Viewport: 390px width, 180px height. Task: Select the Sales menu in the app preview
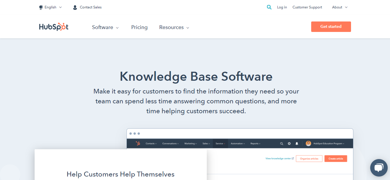[x=206, y=143]
